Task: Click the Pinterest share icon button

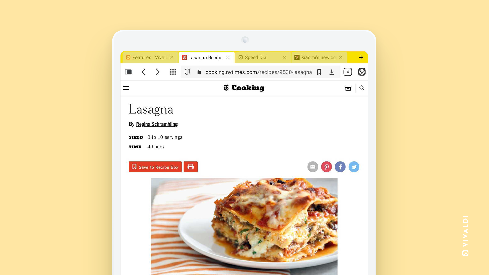Action: click(326, 167)
